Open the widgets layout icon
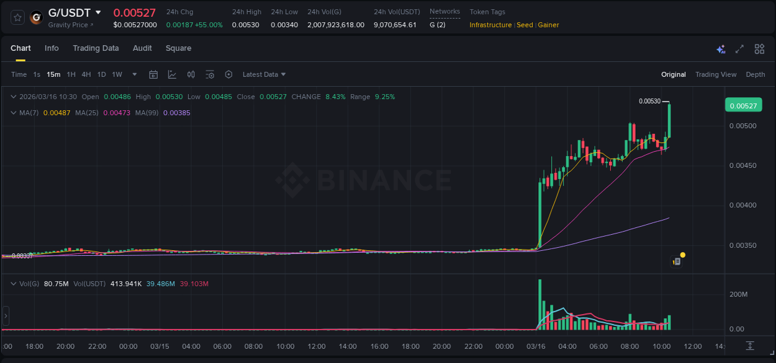Image resolution: width=776 pixels, height=363 pixels. pos(759,48)
